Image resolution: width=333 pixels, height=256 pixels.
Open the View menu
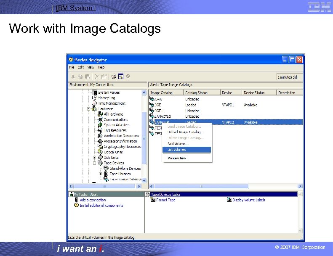91,67
